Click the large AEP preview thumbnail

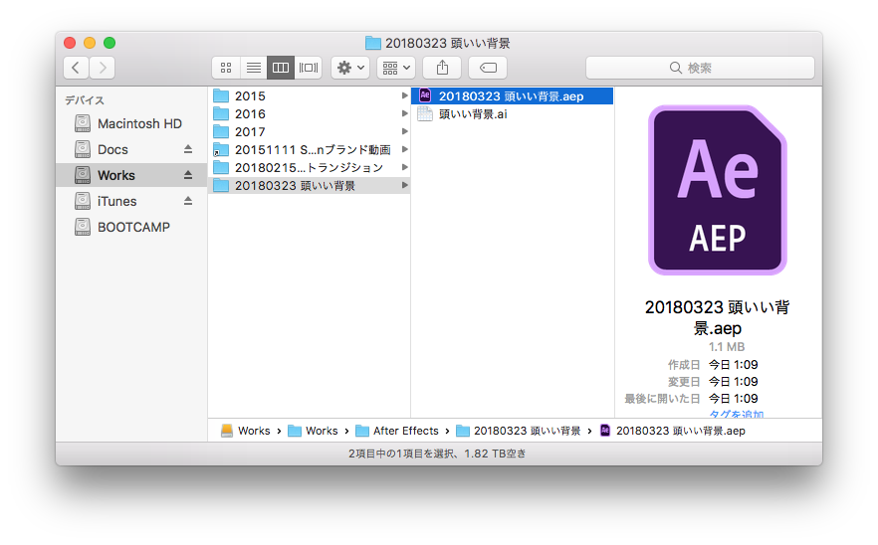(718, 190)
